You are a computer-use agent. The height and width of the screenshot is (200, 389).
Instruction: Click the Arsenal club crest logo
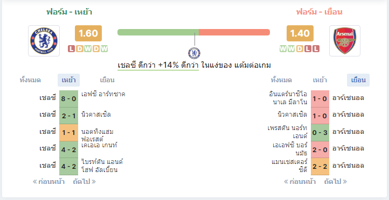345,41
